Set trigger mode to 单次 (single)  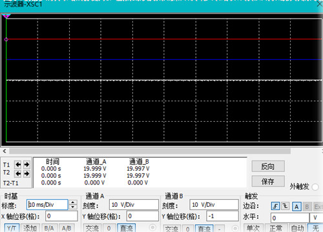click(x=253, y=228)
